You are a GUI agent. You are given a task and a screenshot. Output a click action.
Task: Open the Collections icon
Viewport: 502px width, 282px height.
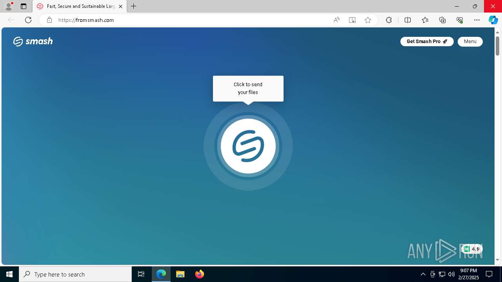coord(442,20)
